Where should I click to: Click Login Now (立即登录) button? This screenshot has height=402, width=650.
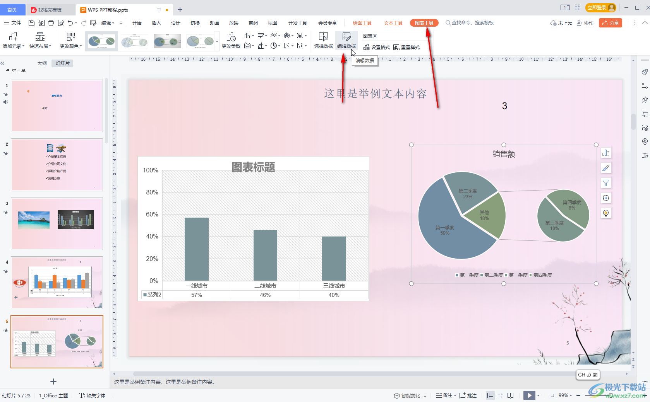[x=601, y=8]
